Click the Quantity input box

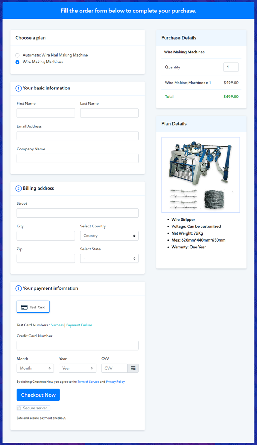click(x=231, y=67)
